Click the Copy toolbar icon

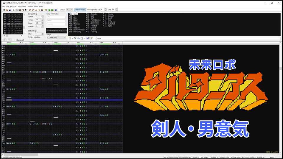tap(17, 10)
